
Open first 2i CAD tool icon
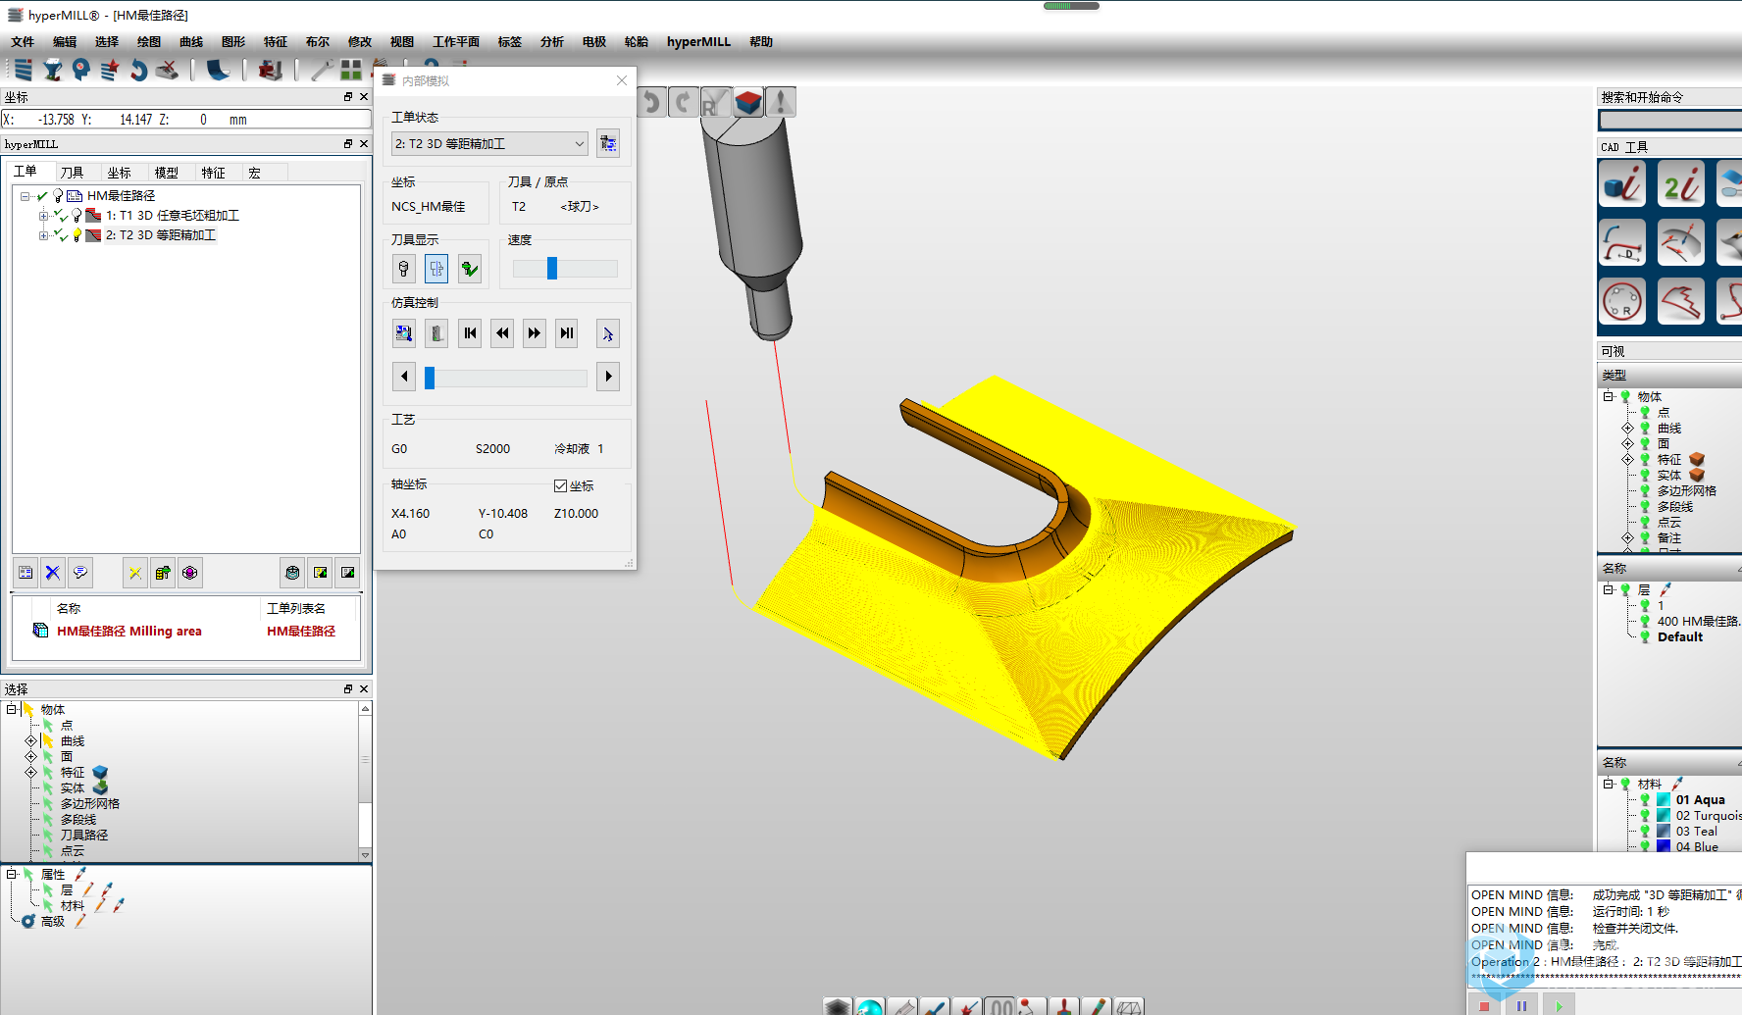click(x=1622, y=183)
